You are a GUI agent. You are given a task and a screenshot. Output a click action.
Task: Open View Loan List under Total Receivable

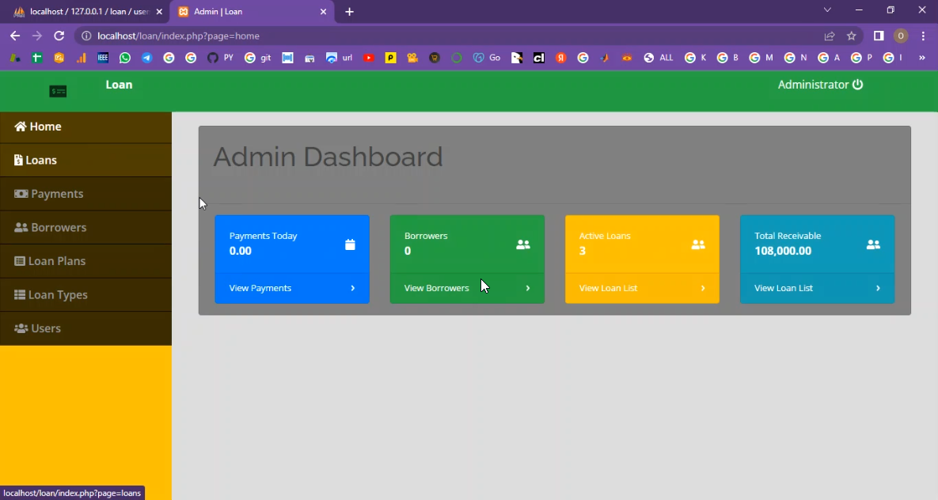click(783, 288)
